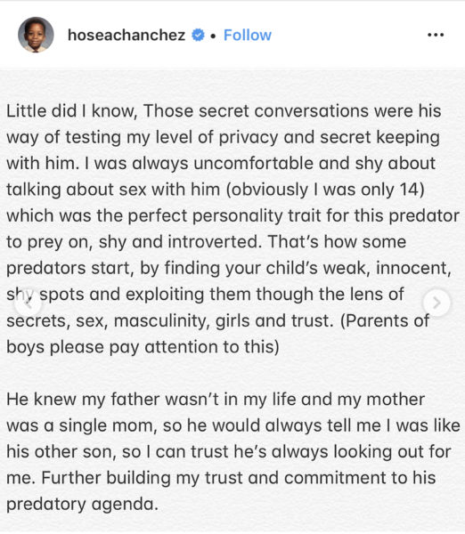Click the line 'me. Further building my trust'
The image size is (465, 534).
[221, 478]
